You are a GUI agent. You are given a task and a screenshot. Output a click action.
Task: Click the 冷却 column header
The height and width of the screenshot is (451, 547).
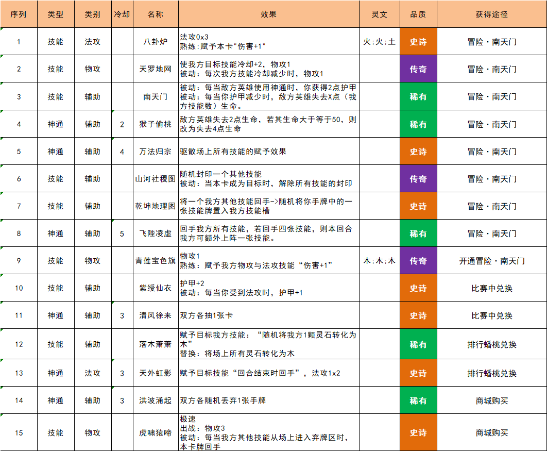click(x=122, y=14)
